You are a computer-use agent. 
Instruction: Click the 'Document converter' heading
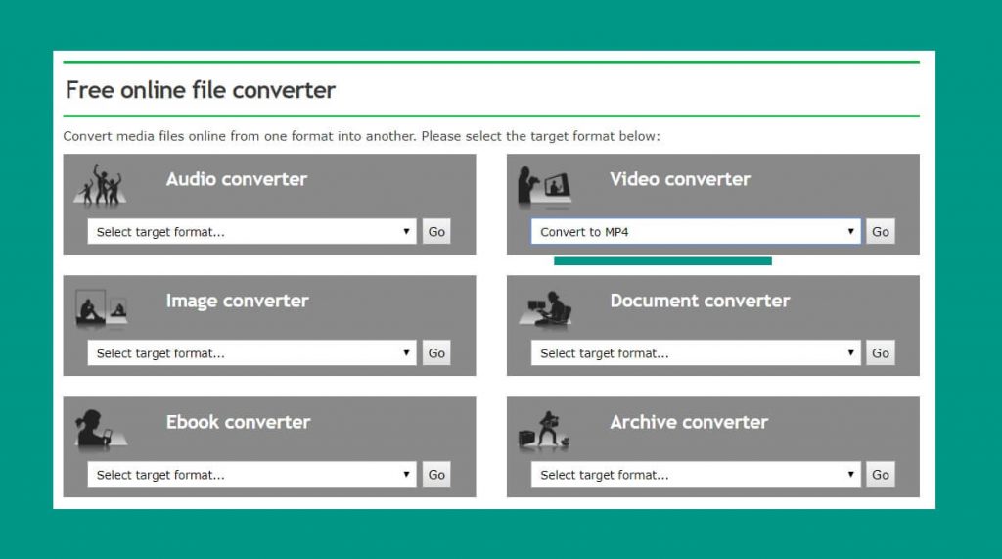700,301
